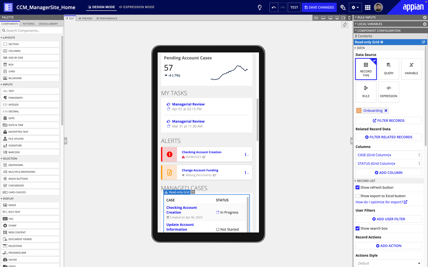Enable Show export to Excel button
This screenshot has width=428, height=267.
point(358,196)
